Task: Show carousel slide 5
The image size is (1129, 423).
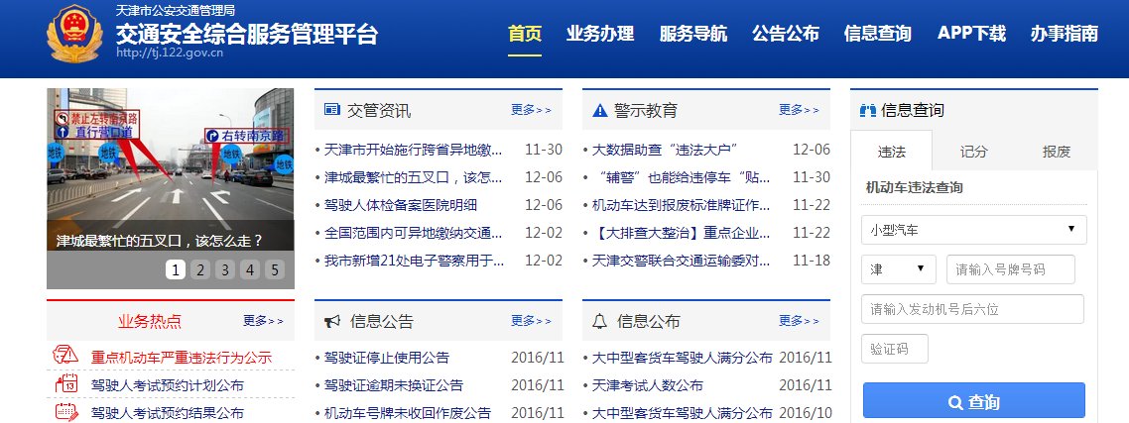Action: click(275, 269)
